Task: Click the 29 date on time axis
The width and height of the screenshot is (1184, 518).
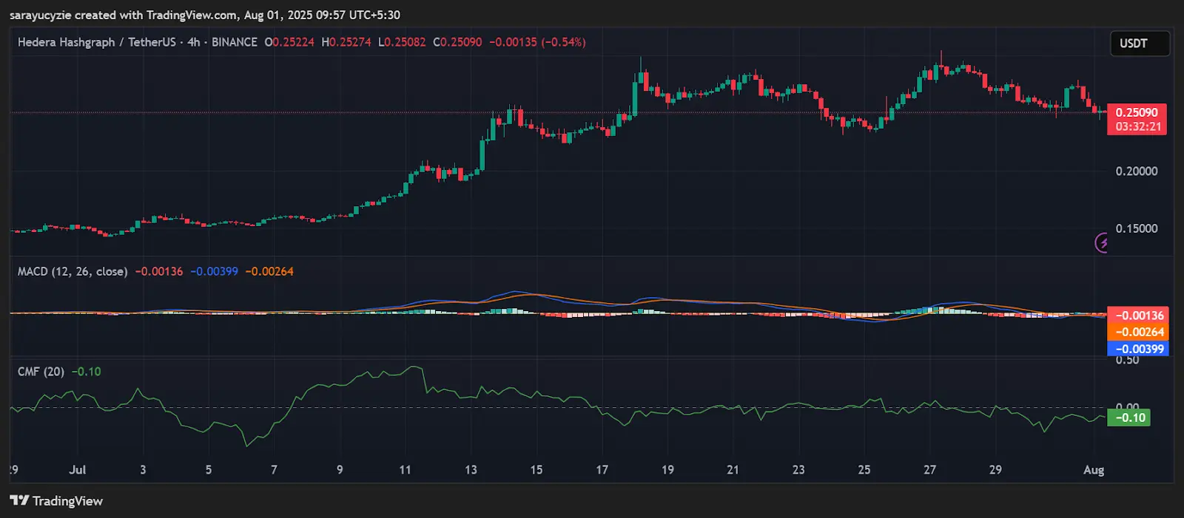Action: pos(995,470)
